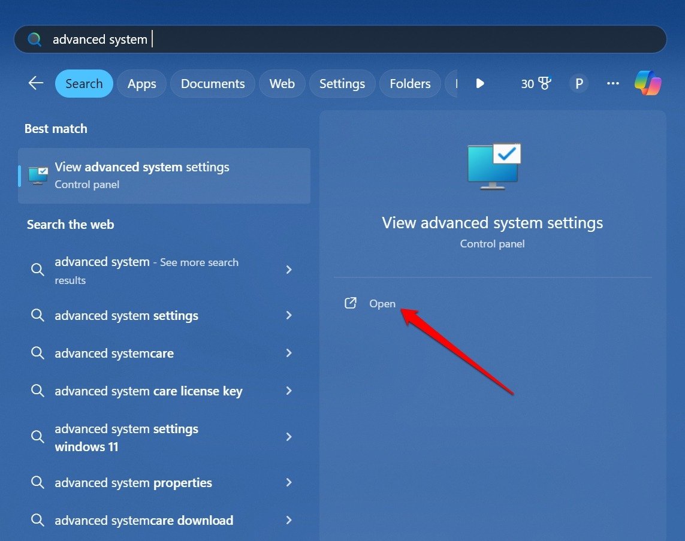Click the large monitor icon in preview pane
The width and height of the screenshot is (685, 541).
coord(494,167)
